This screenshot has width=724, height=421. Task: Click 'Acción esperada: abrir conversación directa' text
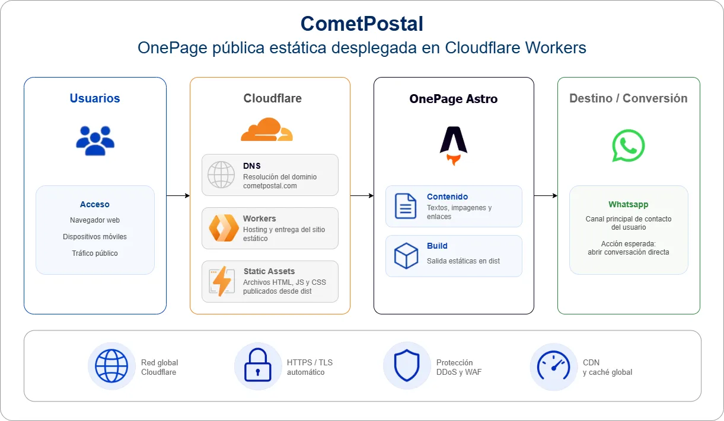629,248
